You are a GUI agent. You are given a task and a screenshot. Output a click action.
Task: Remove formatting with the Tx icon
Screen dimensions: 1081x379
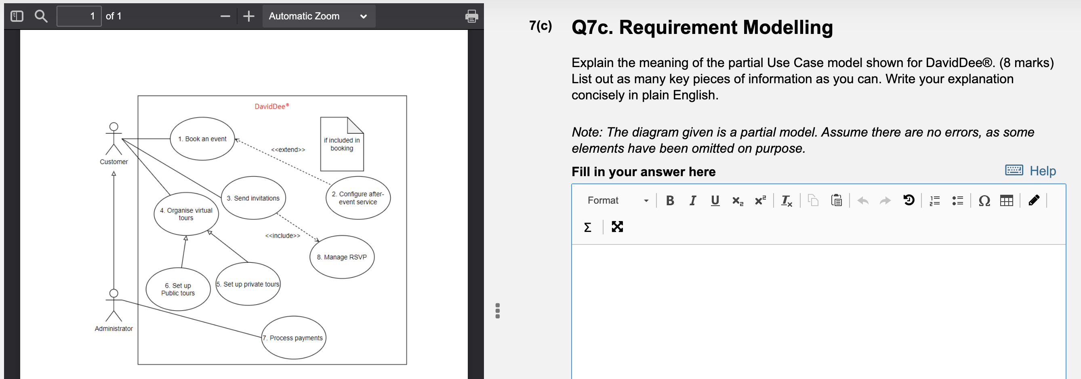click(x=786, y=201)
